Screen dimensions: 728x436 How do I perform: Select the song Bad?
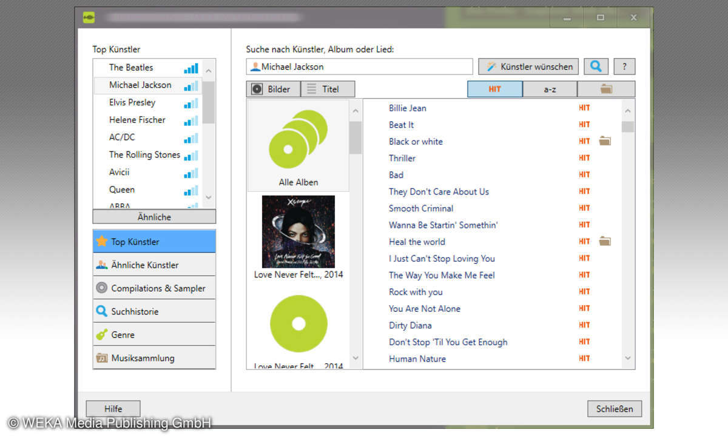[396, 175]
